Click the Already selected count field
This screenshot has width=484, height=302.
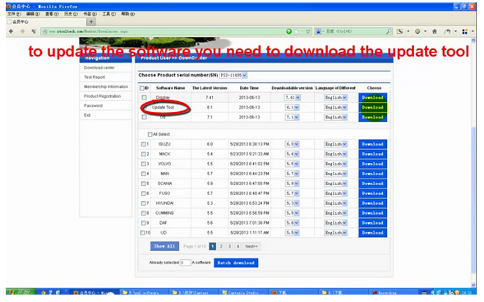click(x=185, y=263)
